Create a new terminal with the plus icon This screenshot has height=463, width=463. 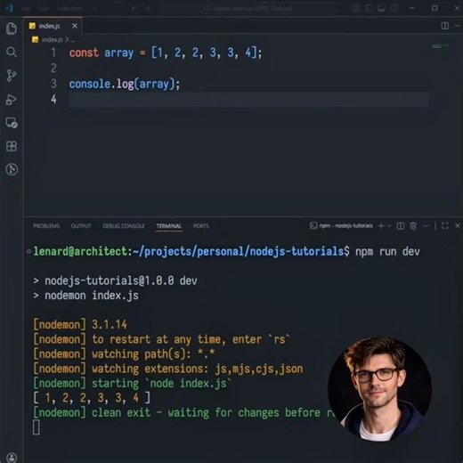tap(381, 226)
